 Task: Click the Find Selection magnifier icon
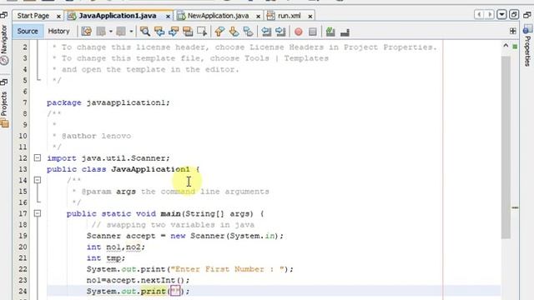[145, 32]
